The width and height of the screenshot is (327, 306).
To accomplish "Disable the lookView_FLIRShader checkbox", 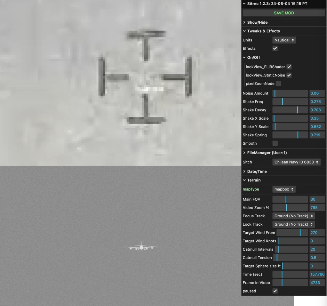I will (x=289, y=67).
